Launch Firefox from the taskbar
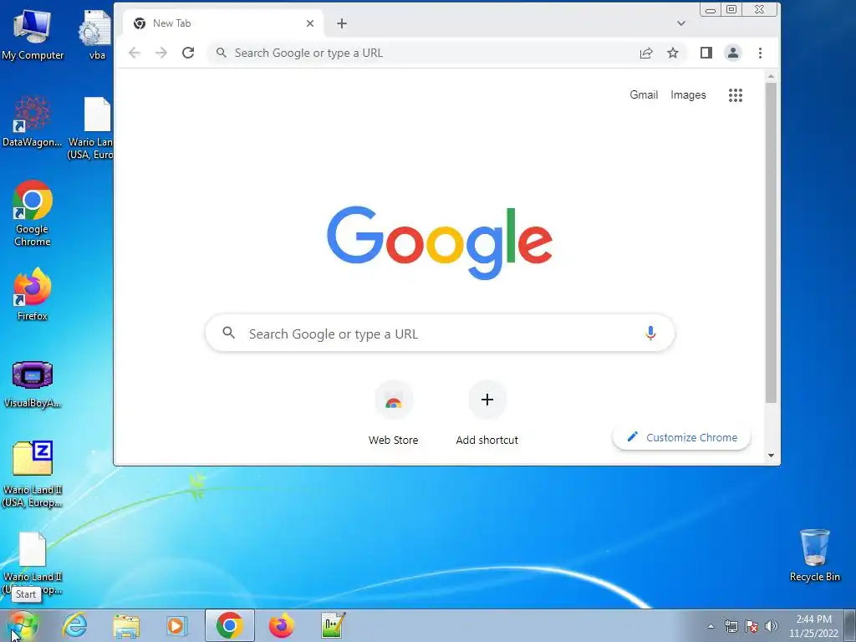 click(x=281, y=625)
